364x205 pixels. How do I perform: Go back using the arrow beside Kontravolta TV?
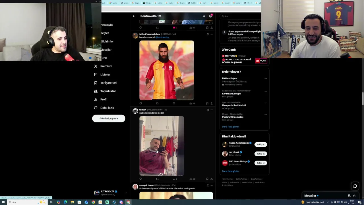click(134, 16)
